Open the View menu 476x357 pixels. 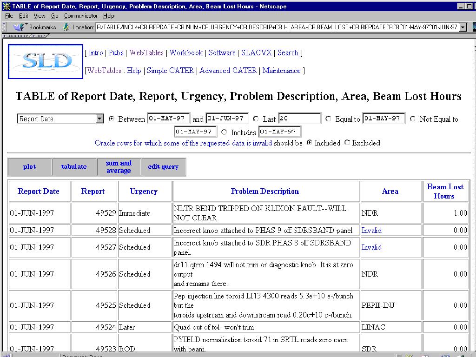coord(40,16)
